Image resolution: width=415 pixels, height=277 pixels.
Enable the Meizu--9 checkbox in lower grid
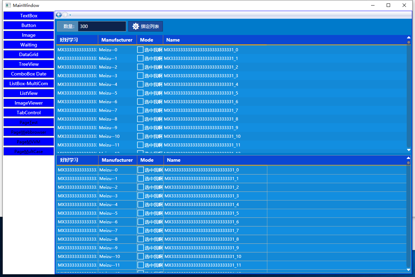pyautogui.click(x=140, y=248)
